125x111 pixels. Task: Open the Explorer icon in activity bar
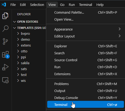click(x=5, y=16)
